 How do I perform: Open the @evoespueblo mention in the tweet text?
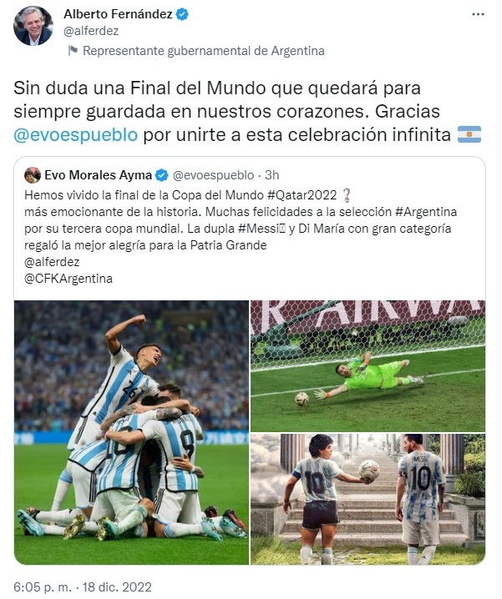(x=75, y=135)
